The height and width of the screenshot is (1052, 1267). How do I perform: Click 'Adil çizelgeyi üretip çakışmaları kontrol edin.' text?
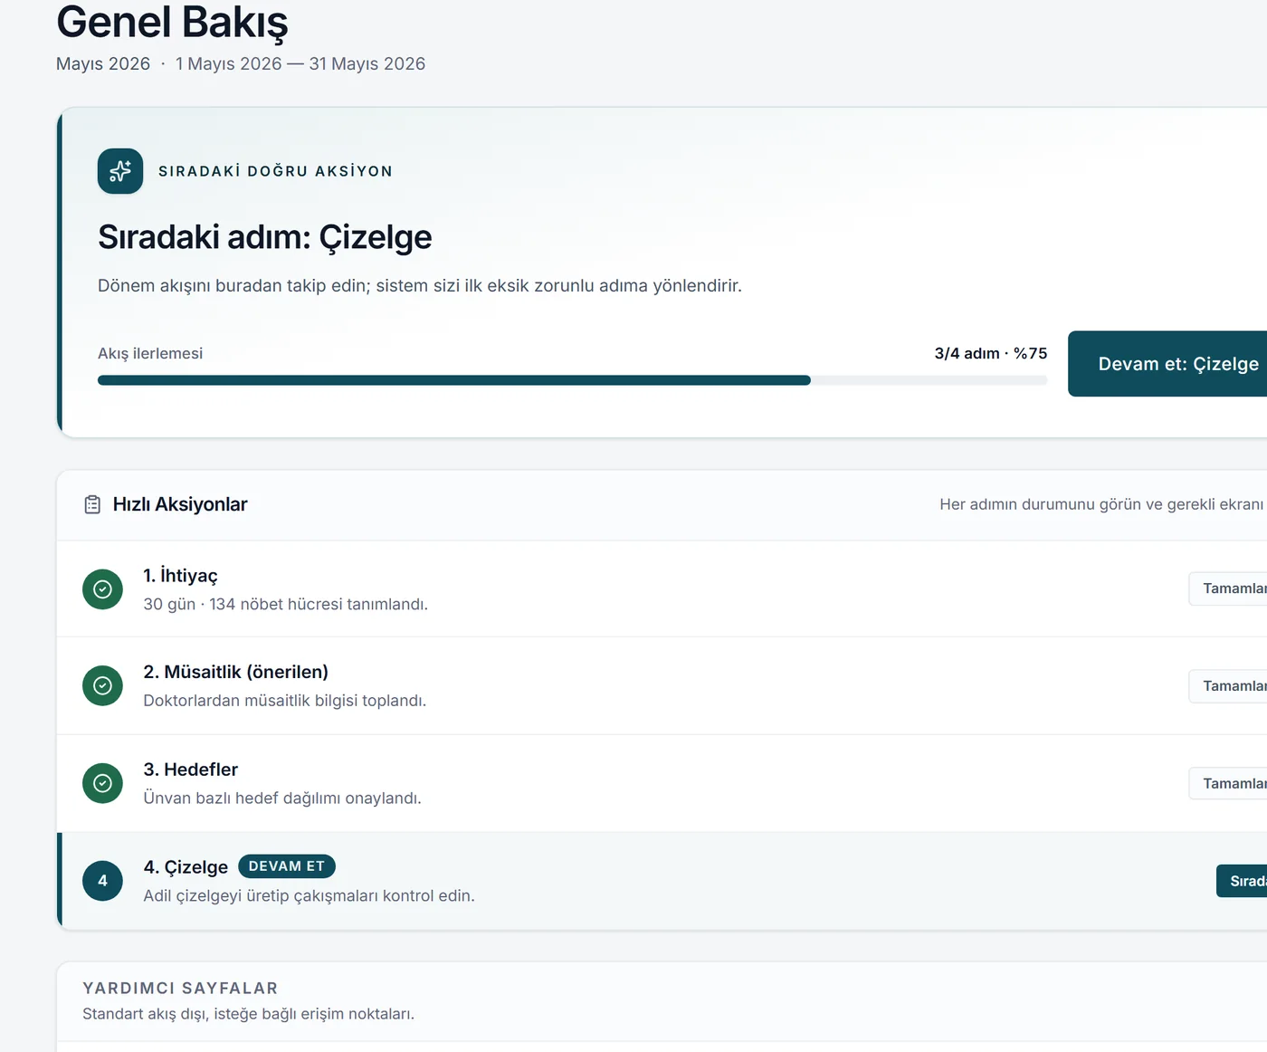309,896
